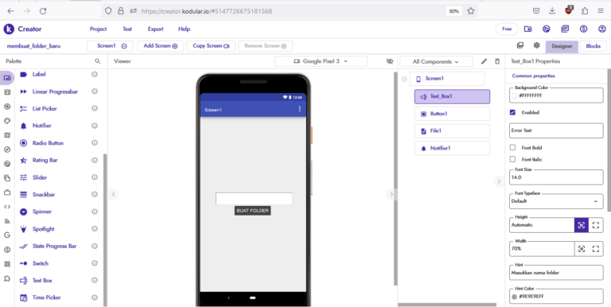Open info icon for Label
The height and width of the screenshot is (307, 611).
(x=95, y=74)
